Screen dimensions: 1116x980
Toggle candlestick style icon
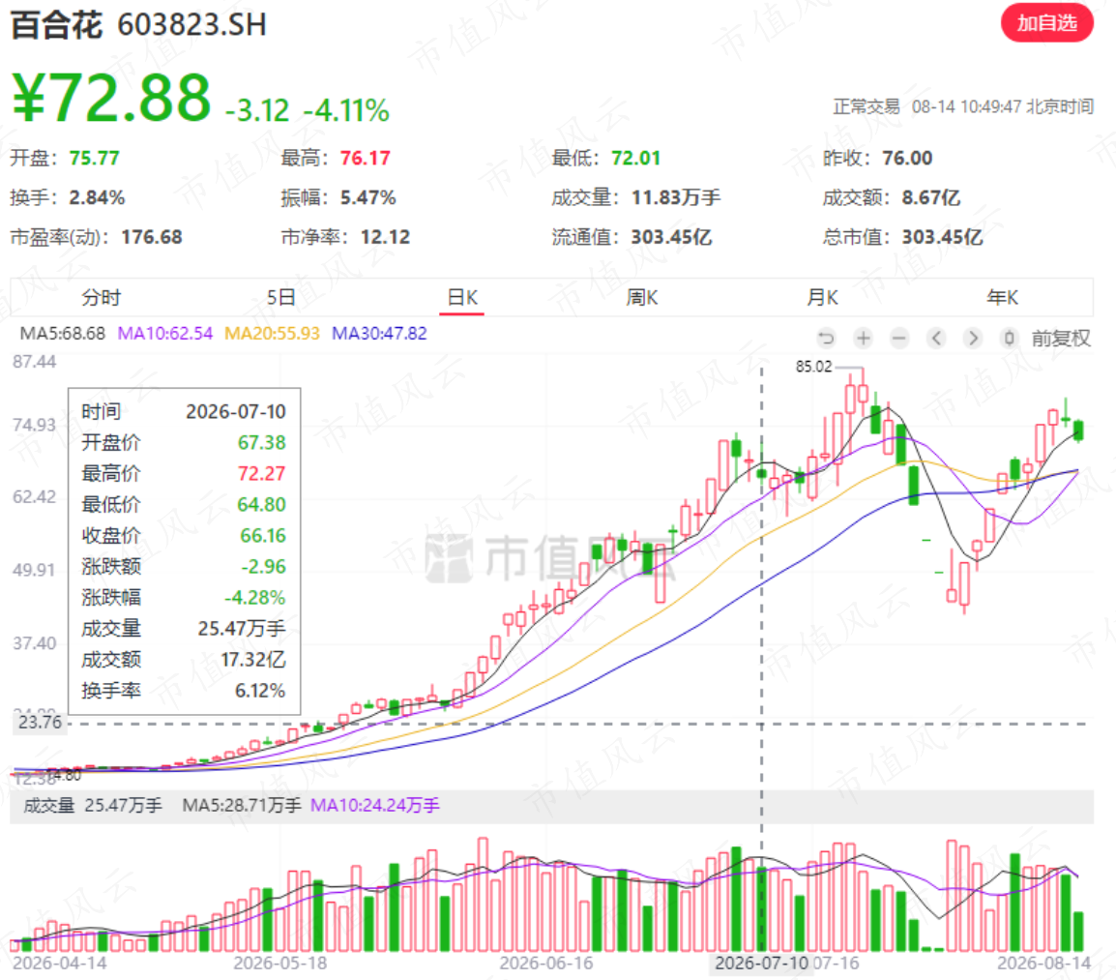(x=1009, y=338)
